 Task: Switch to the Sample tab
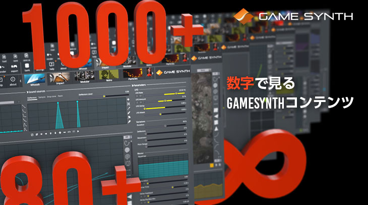pos(42,97)
